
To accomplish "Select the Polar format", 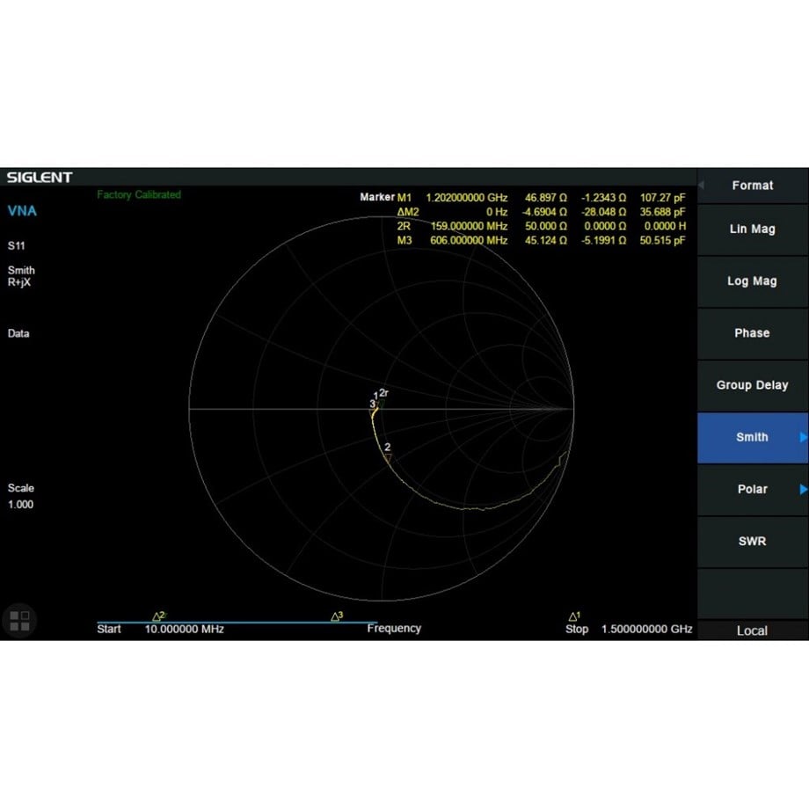I will (x=752, y=490).
